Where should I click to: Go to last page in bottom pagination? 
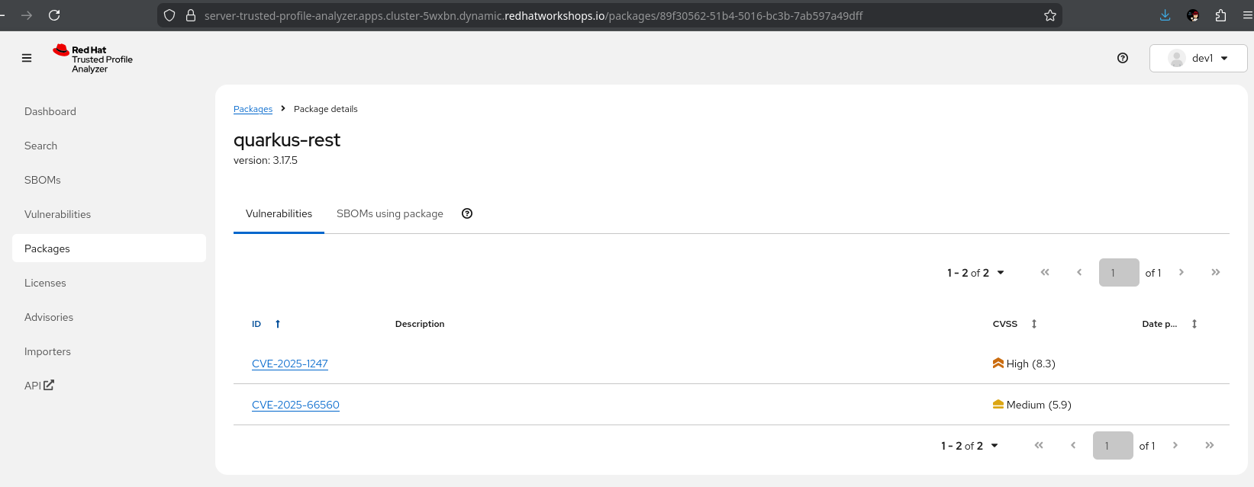click(1210, 445)
